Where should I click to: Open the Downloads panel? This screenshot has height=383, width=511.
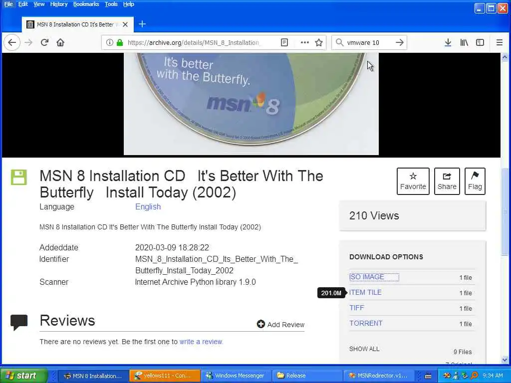pyautogui.click(x=448, y=42)
